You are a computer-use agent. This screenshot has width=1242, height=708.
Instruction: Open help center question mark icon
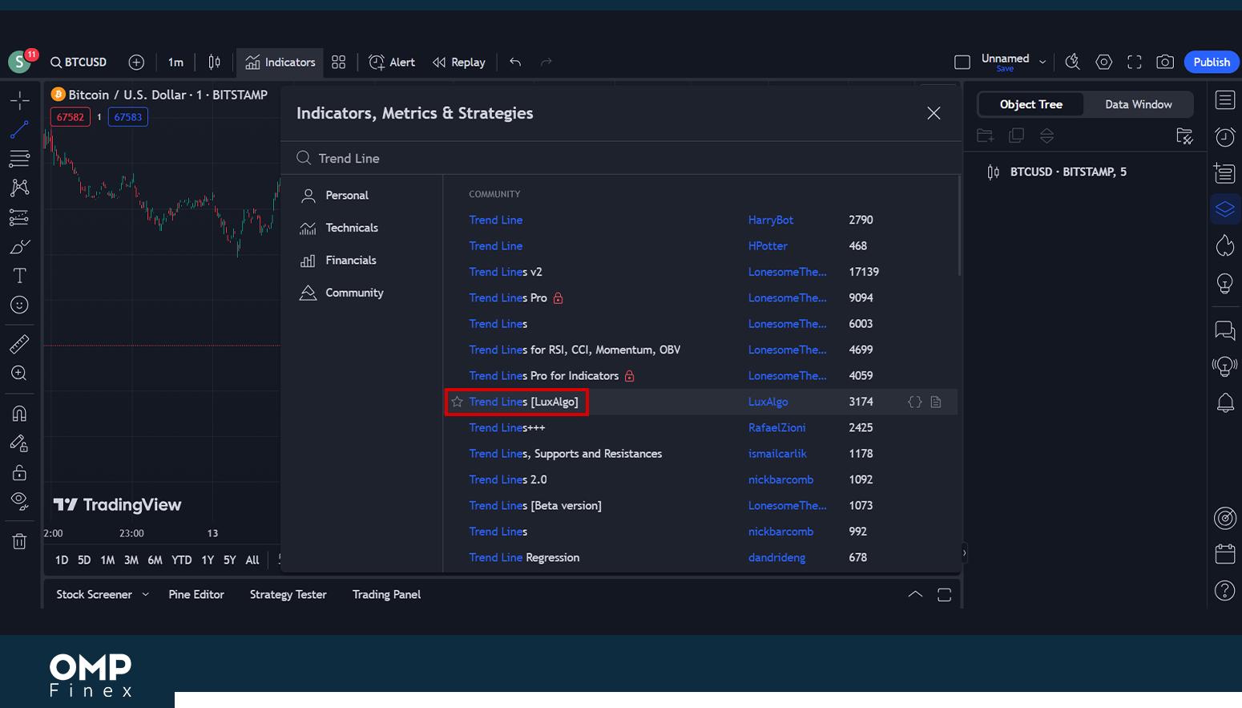(x=1224, y=591)
